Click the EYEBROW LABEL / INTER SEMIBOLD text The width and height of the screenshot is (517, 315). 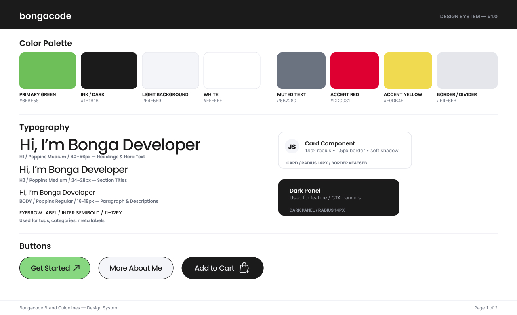pos(71,213)
